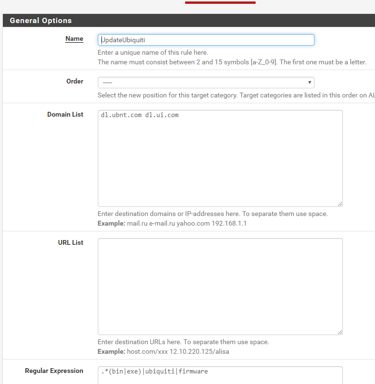Click the underlined Name field label
Viewport: 375px width, 384px height.
click(x=74, y=39)
